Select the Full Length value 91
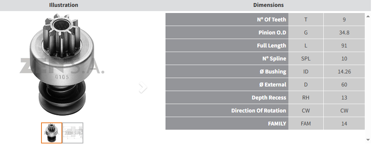374x145 pixels. point(344,46)
